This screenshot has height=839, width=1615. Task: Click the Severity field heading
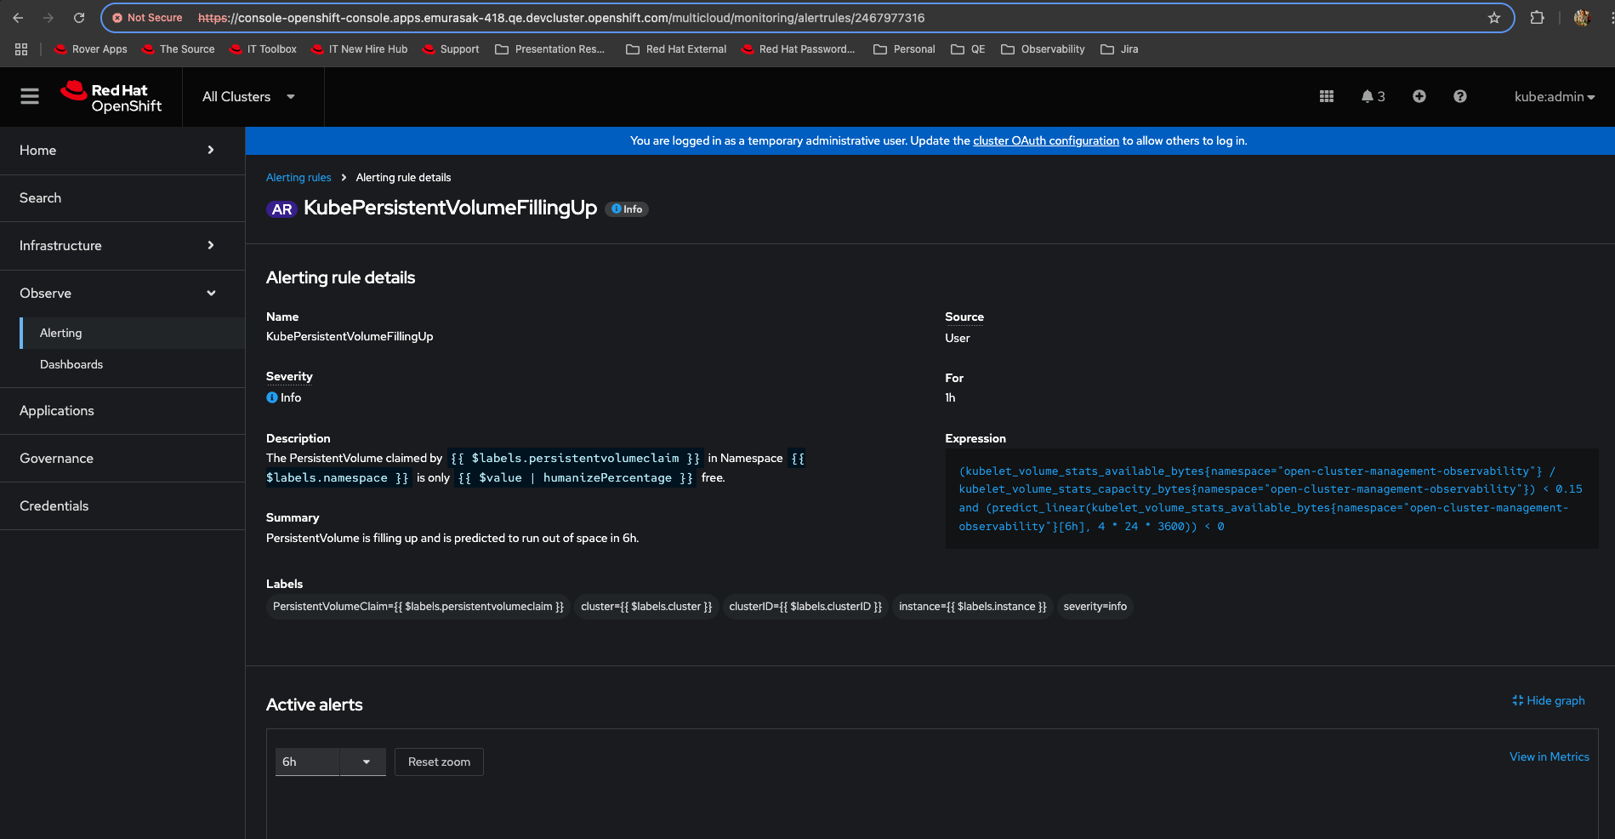pyautogui.click(x=289, y=377)
